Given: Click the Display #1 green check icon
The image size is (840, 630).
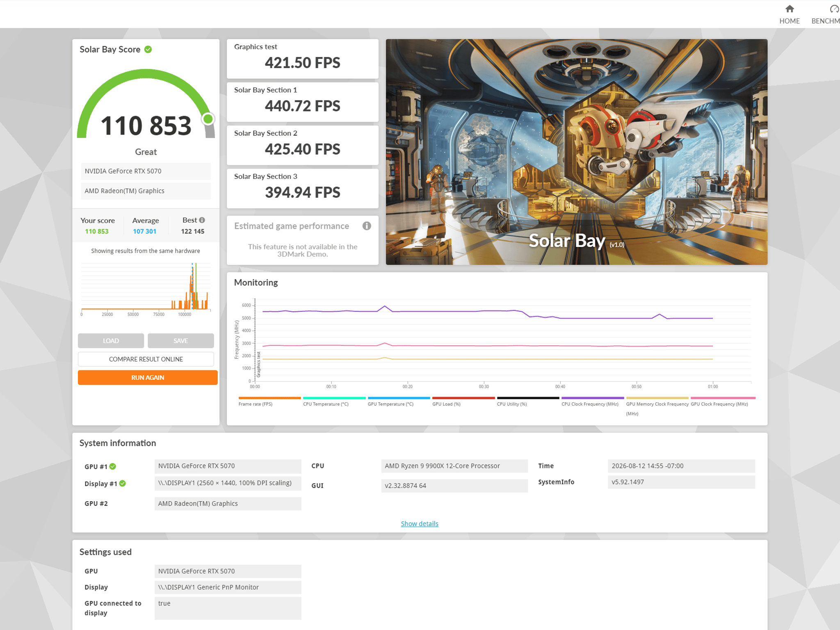Looking at the screenshot, I should click(x=122, y=484).
